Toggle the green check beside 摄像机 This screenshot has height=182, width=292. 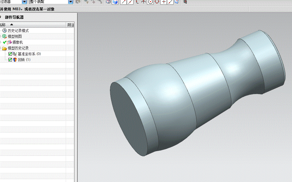click(5, 42)
